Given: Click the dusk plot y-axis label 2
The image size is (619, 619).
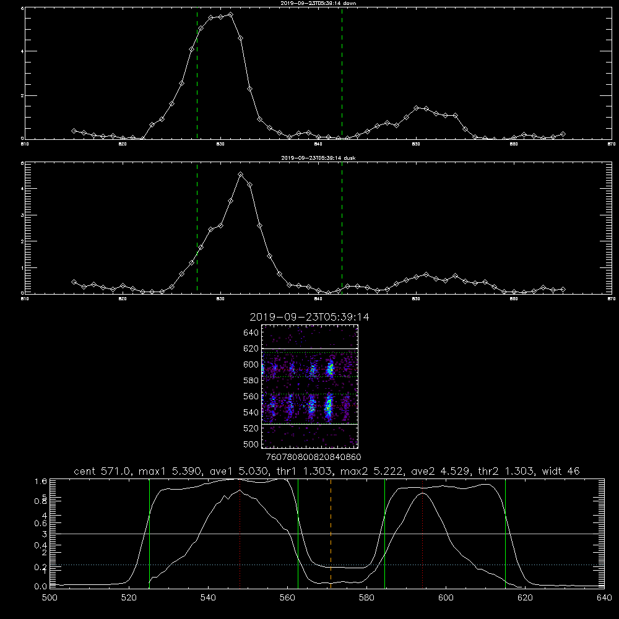Looking at the screenshot, I should click(22, 241).
